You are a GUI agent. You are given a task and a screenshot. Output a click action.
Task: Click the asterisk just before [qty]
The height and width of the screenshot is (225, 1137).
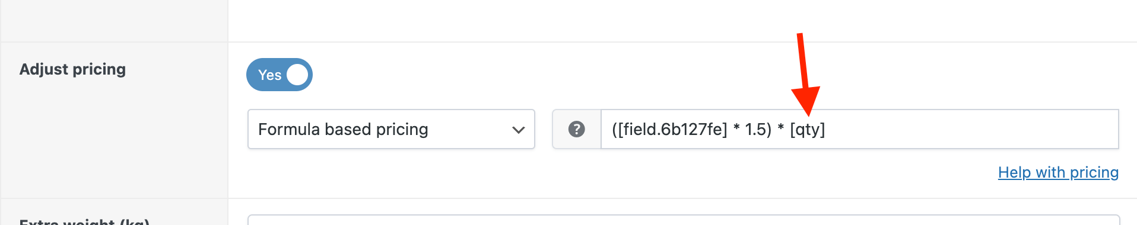pyautogui.click(x=781, y=128)
